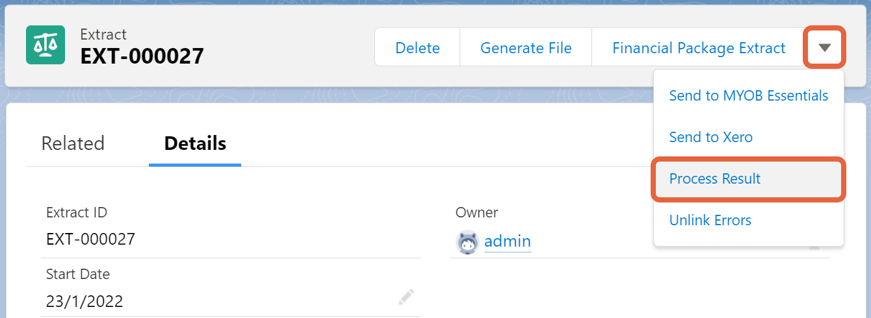Click the Start Date value 23/1/2022
This screenshot has width=871, height=318.
coord(84,301)
